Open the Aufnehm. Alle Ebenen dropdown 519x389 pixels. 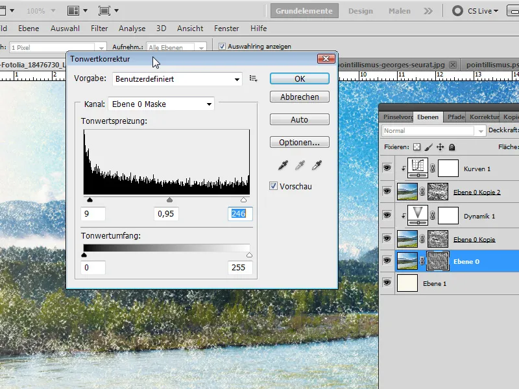click(x=176, y=47)
